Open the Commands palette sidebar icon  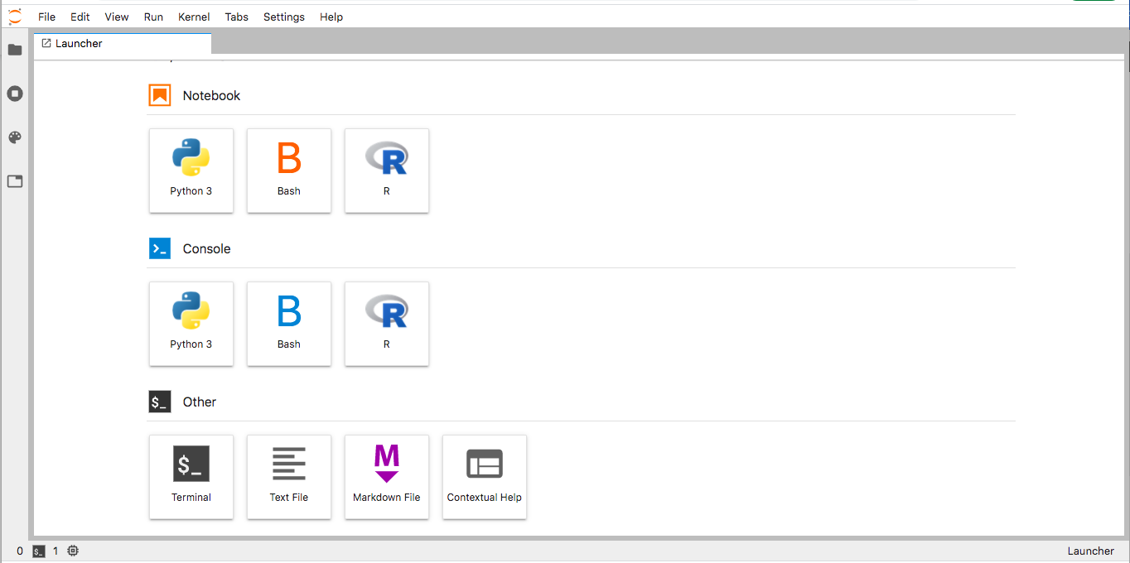(x=15, y=137)
